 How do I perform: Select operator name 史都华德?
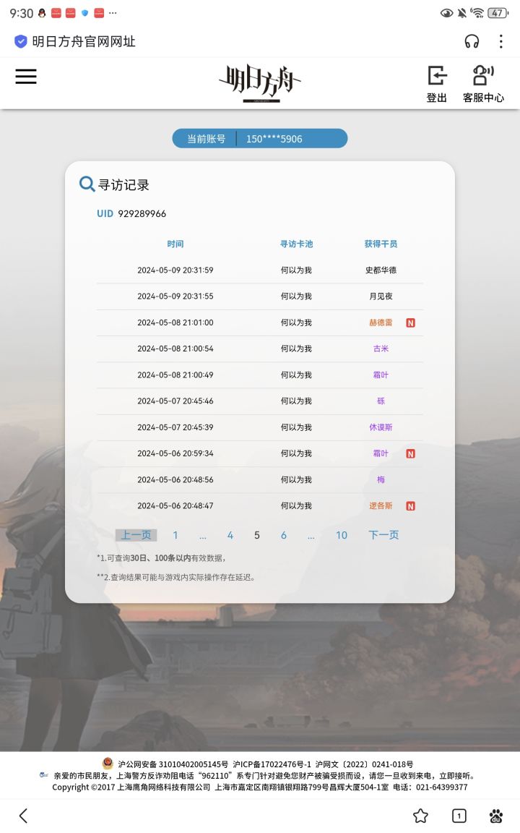click(381, 270)
